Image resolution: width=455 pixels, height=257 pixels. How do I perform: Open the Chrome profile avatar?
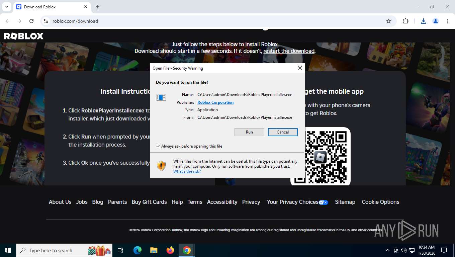[436, 21]
